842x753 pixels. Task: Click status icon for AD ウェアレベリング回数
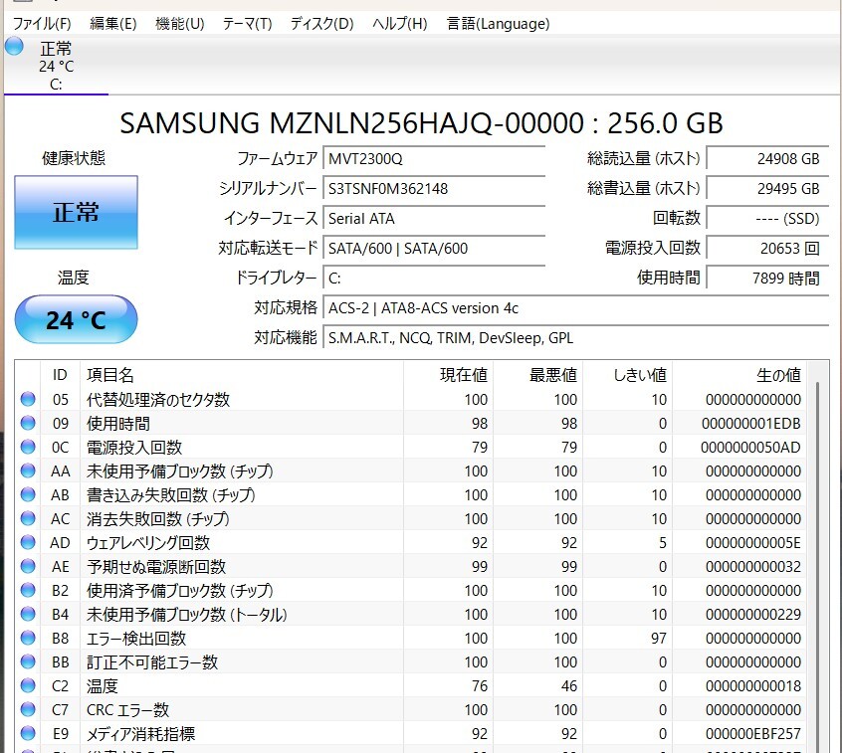28,542
